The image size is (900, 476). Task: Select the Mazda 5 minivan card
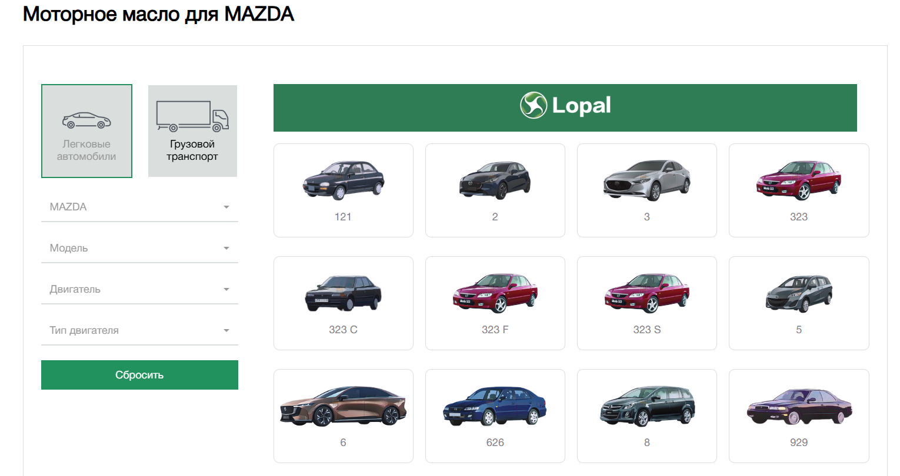799,303
